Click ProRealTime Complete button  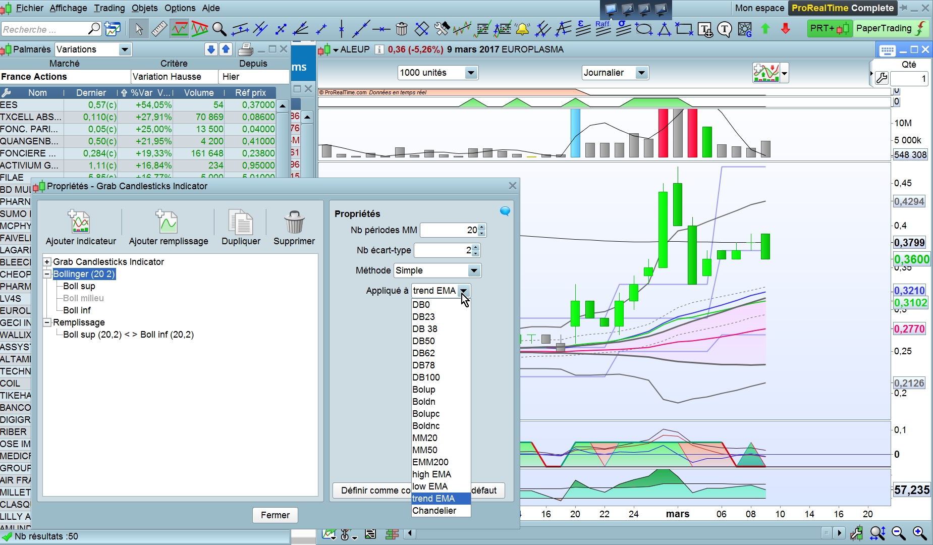[843, 8]
